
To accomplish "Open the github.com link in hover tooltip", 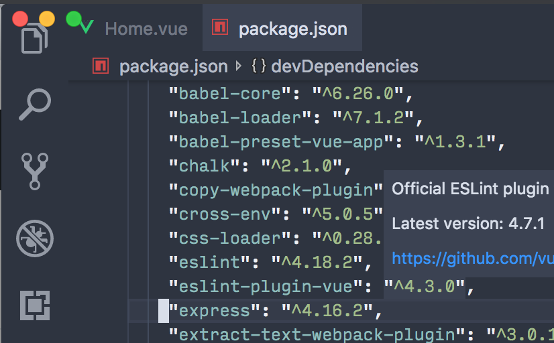I will pyautogui.click(x=473, y=259).
